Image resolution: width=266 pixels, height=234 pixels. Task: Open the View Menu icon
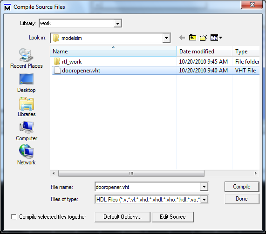[x=216, y=38]
